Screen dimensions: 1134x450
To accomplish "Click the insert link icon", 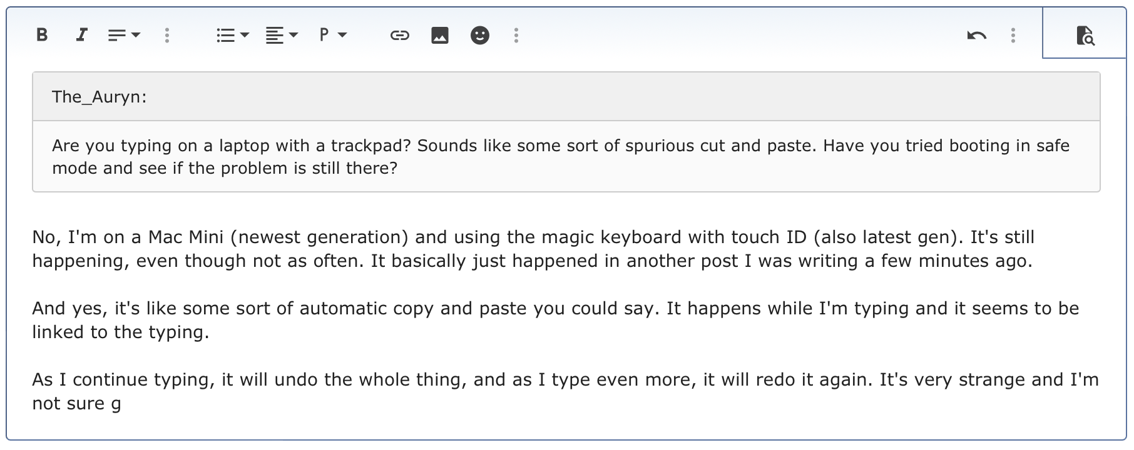I will click(x=399, y=35).
